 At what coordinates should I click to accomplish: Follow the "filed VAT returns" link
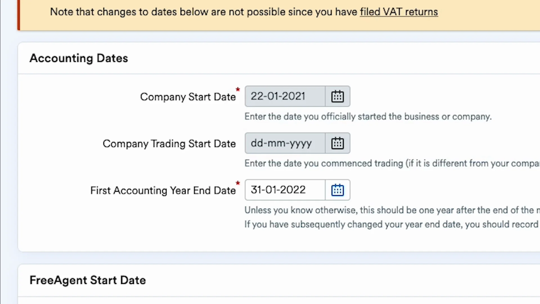399,12
